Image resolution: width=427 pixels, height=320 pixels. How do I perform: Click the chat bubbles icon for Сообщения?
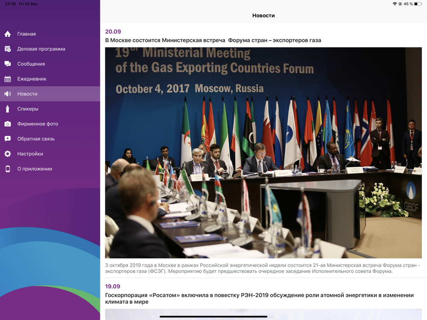tap(8, 64)
